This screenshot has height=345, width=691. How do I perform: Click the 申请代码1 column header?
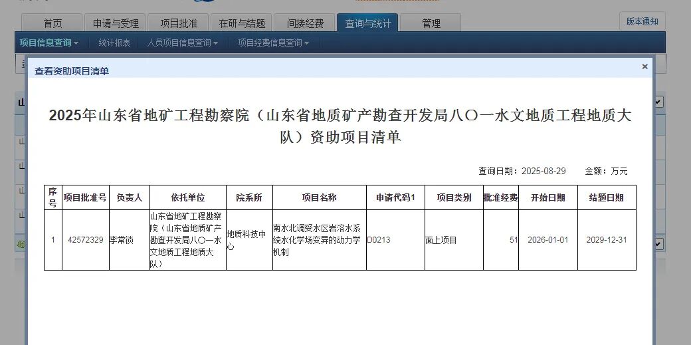pos(395,197)
